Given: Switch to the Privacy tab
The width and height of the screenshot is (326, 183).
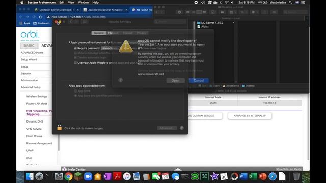Looking at the screenshot, I should pyautogui.click(x=141, y=33).
